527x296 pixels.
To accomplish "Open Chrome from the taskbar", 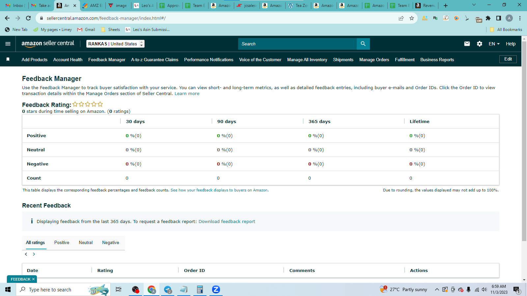I will [x=152, y=289].
